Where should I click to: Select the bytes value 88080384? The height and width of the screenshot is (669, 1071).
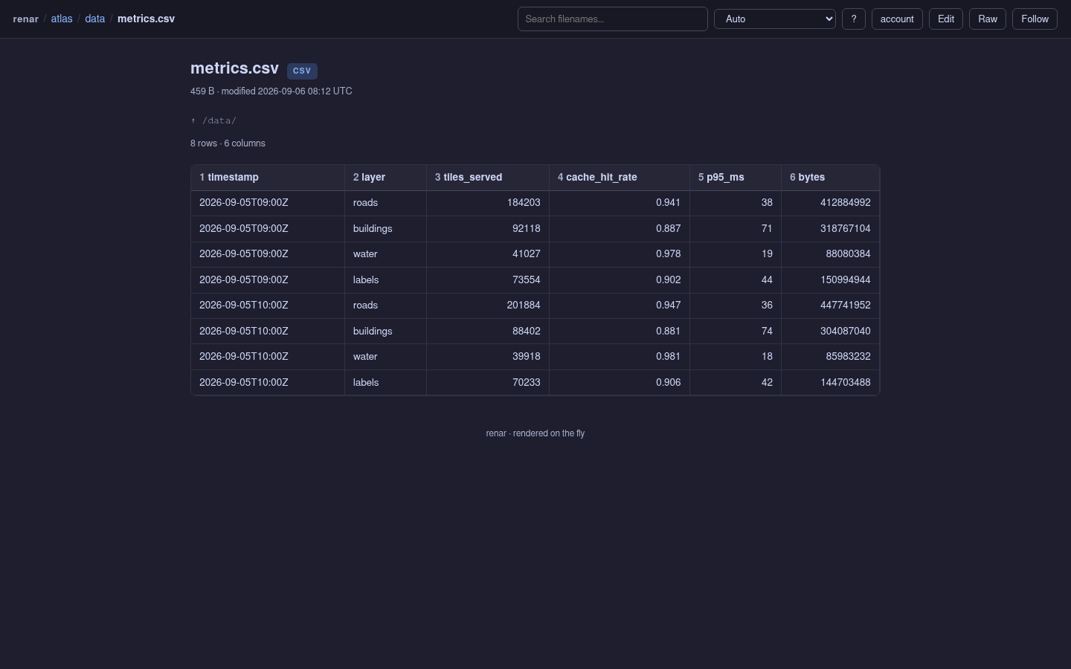click(x=849, y=254)
